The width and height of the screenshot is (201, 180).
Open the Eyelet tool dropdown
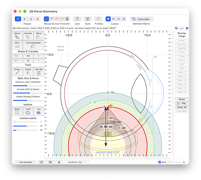28,72
